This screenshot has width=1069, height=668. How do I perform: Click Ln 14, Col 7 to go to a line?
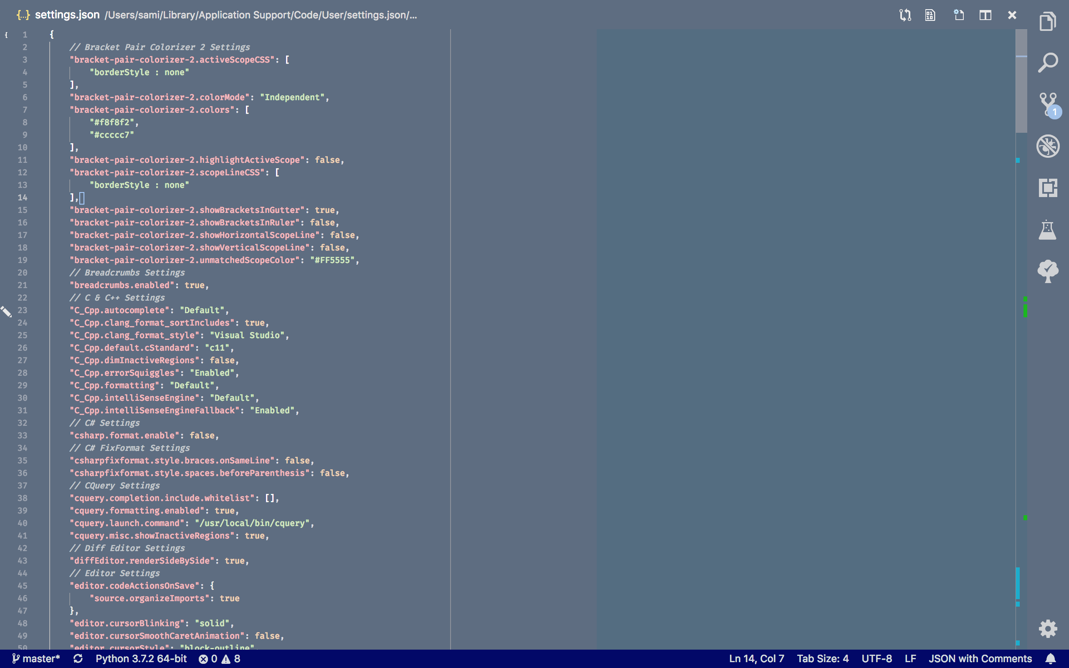(756, 658)
